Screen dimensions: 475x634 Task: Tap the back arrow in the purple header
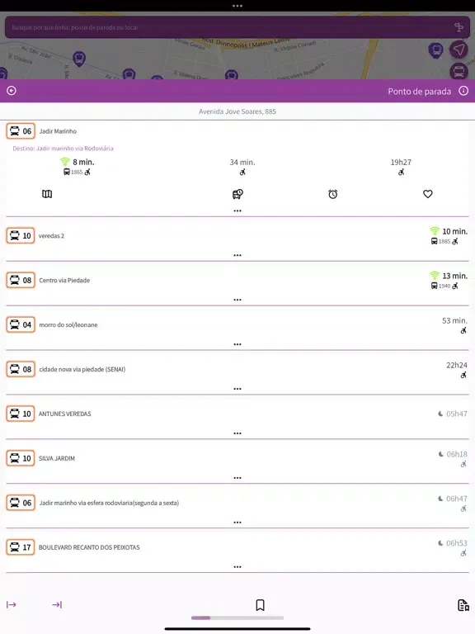click(x=12, y=91)
